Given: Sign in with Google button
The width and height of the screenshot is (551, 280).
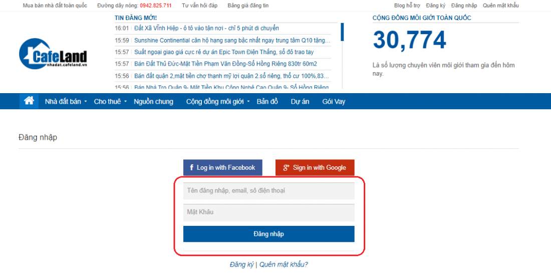Looking at the screenshot, I should (315, 168).
